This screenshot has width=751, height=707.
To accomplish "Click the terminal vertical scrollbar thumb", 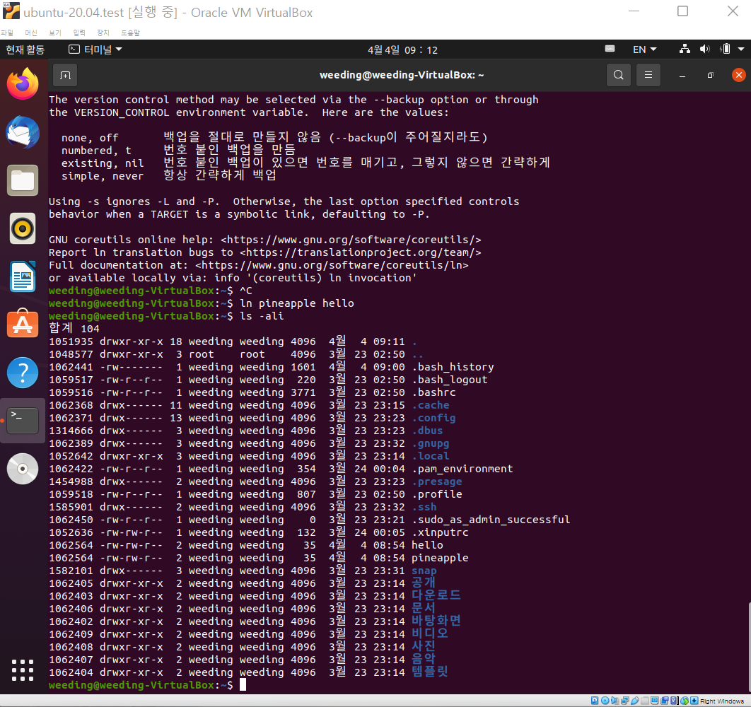I will click(749, 647).
